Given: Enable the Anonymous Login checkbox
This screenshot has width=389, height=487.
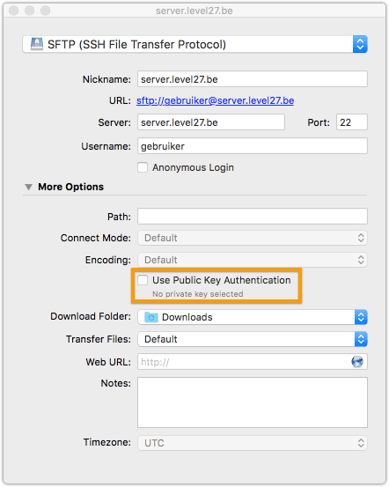Looking at the screenshot, I should click(x=143, y=167).
